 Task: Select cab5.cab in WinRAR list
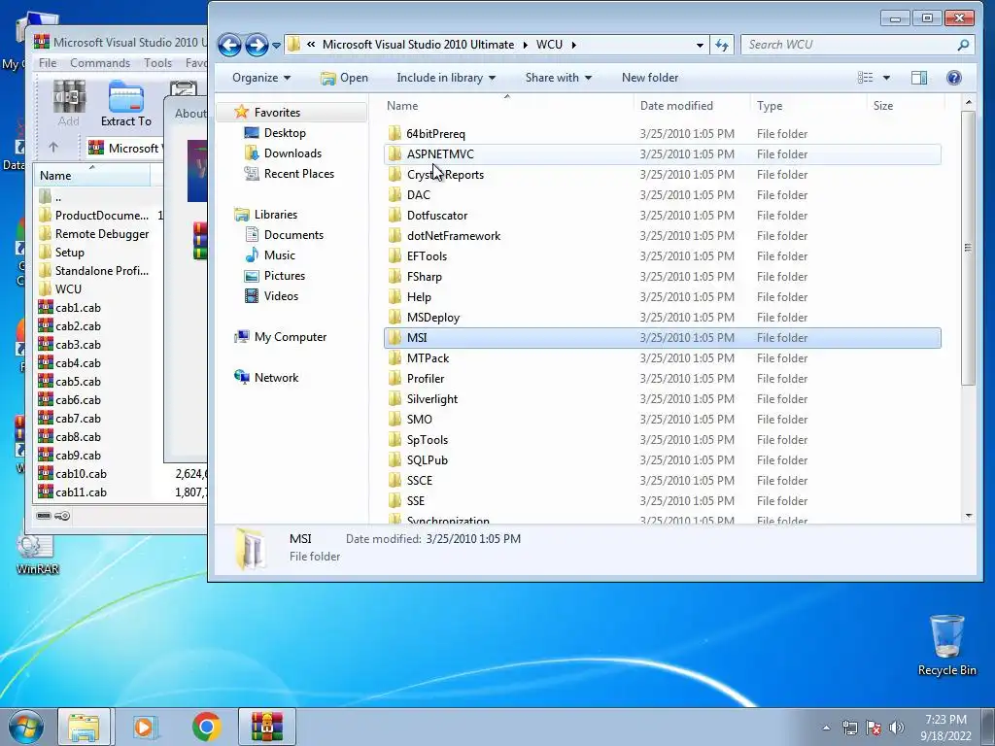tap(78, 381)
